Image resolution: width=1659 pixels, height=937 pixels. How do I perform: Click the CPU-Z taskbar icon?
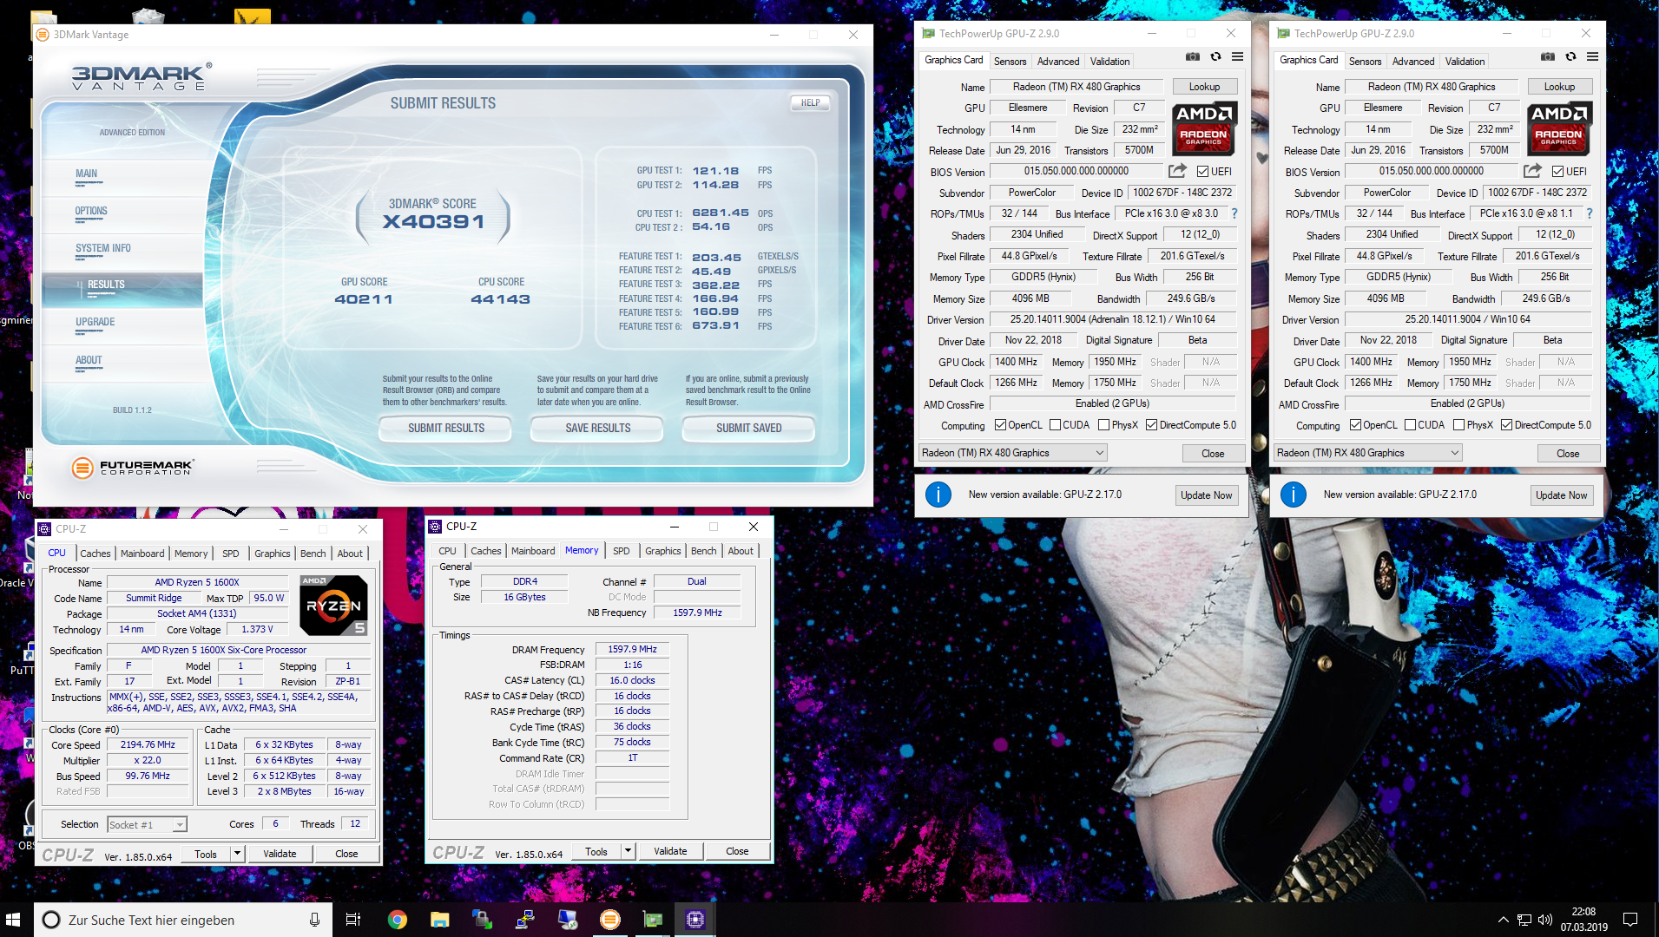point(695,920)
